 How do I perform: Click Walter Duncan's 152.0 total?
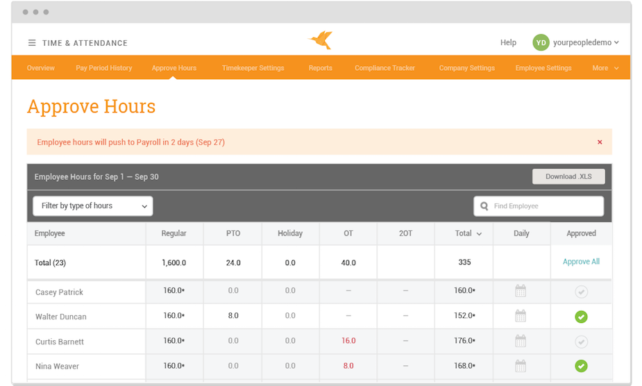click(x=464, y=315)
